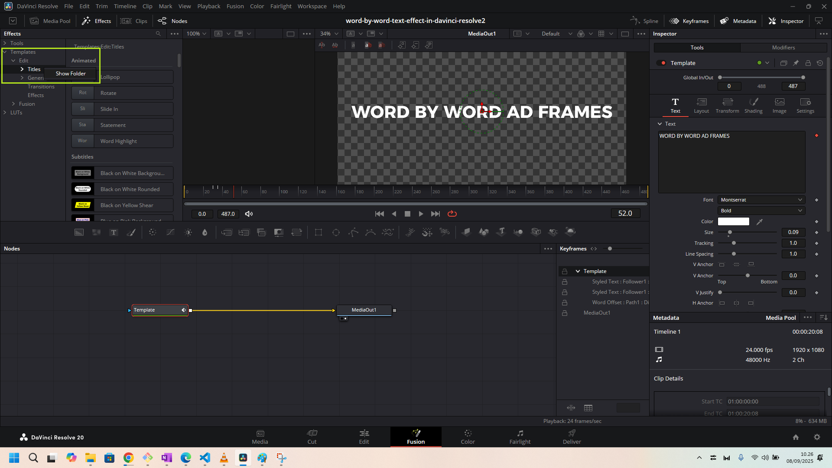Expand the Fusion folder in Effects tree
Image resolution: width=832 pixels, height=468 pixels.
coord(13,104)
